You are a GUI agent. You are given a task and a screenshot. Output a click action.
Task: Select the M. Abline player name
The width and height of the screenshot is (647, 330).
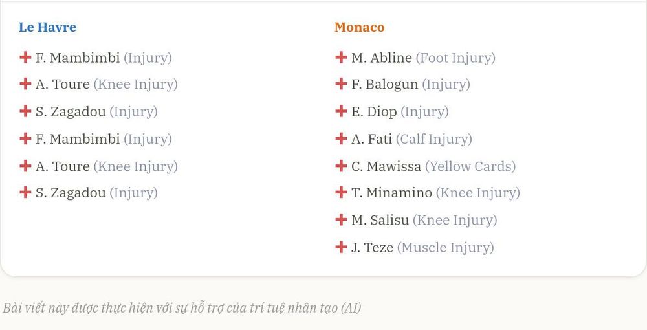(382, 58)
